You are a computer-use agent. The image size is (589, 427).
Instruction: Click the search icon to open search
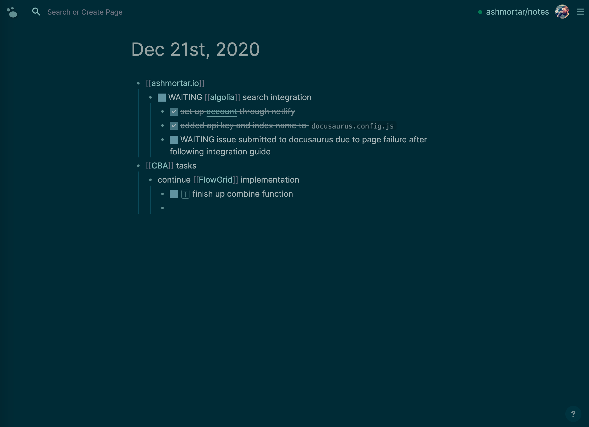(37, 12)
